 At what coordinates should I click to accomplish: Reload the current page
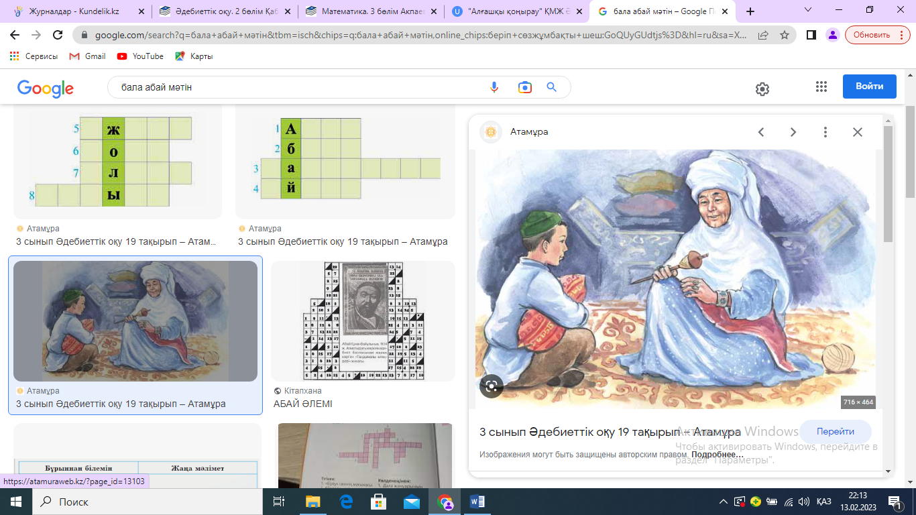point(58,35)
